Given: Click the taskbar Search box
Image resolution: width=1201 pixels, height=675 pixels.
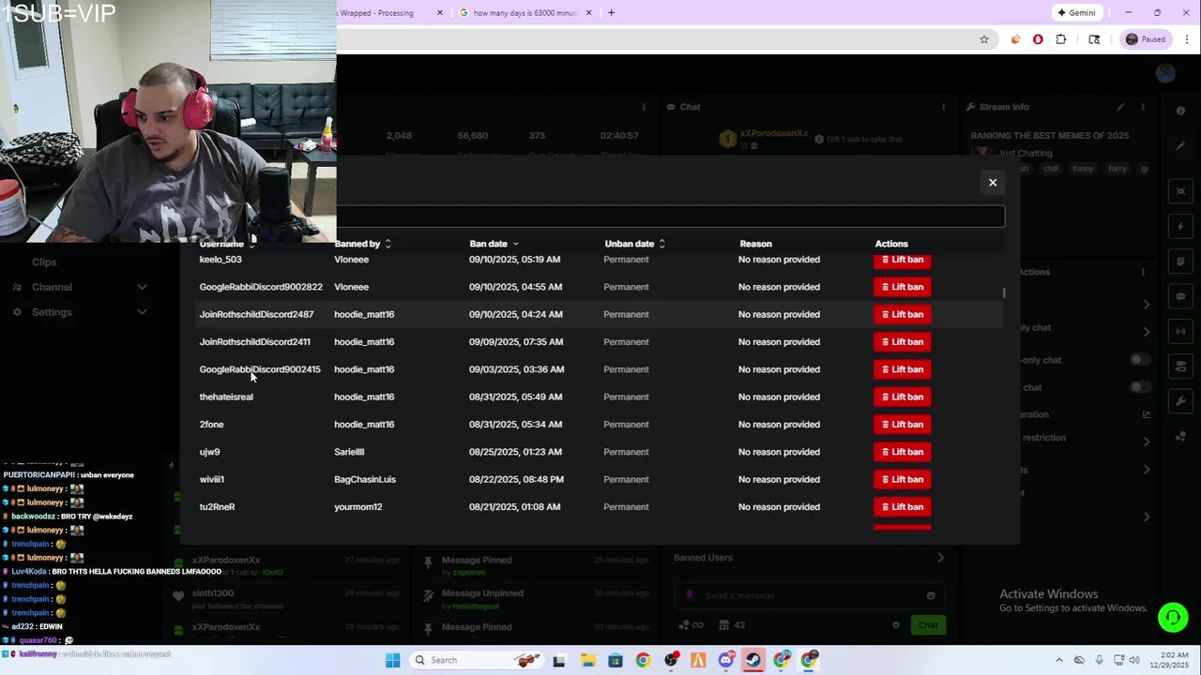Looking at the screenshot, I should click(x=479, y=660).
